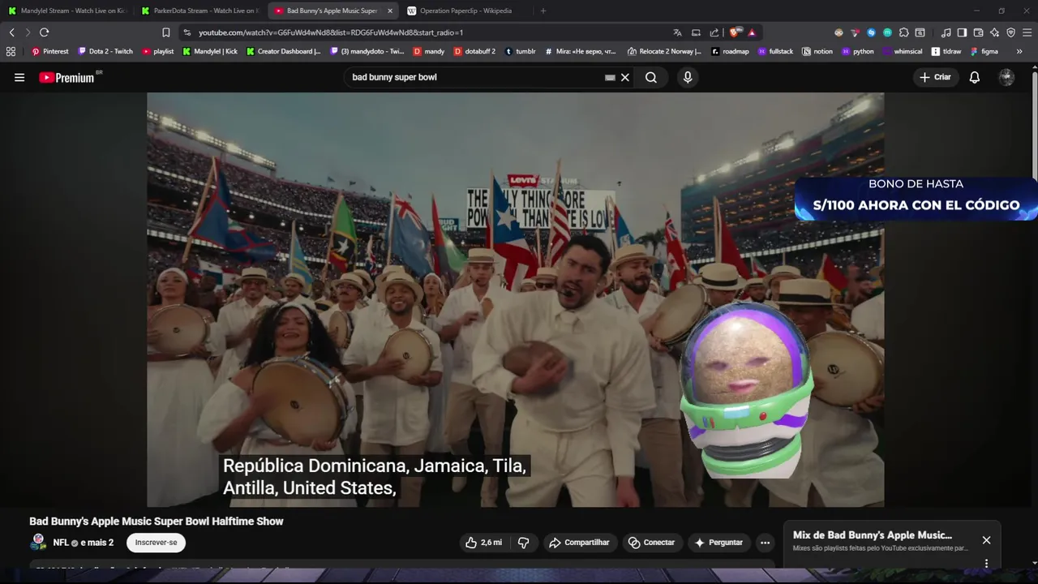
Task: Open more actions three-dot menu beside Perguntar
Action: (765, 543)
